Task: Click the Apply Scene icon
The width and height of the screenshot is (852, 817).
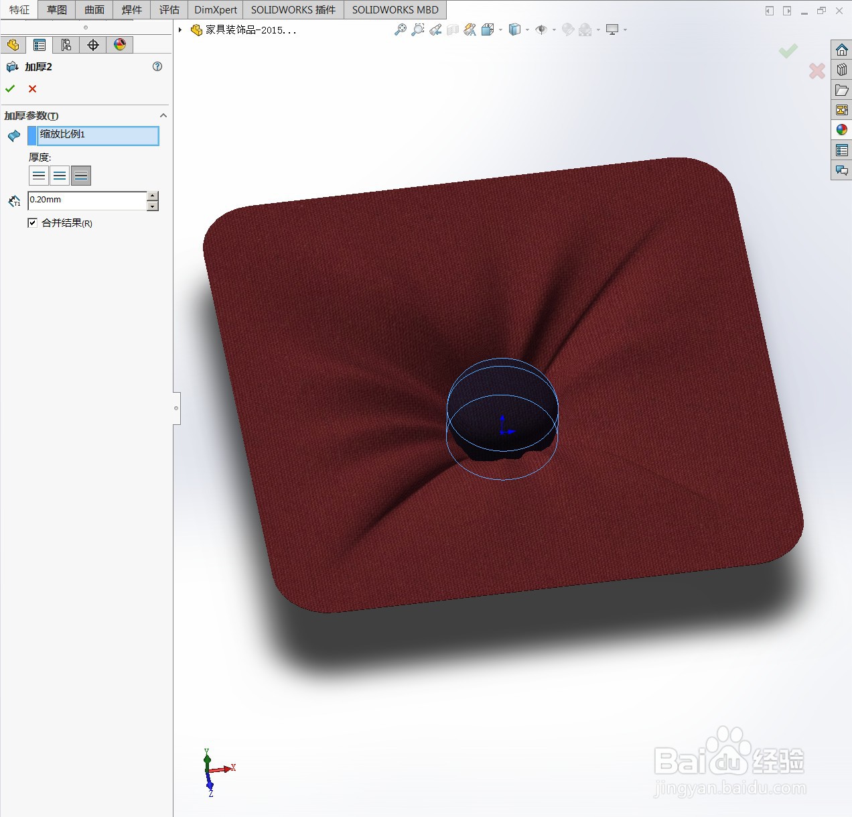Action: (x=585, y=29)
